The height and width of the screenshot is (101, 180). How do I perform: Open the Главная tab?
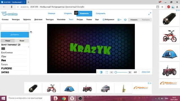[51, 13]
